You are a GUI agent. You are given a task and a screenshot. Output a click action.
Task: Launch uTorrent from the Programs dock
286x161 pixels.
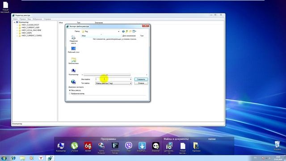click(x=75, y=147)
